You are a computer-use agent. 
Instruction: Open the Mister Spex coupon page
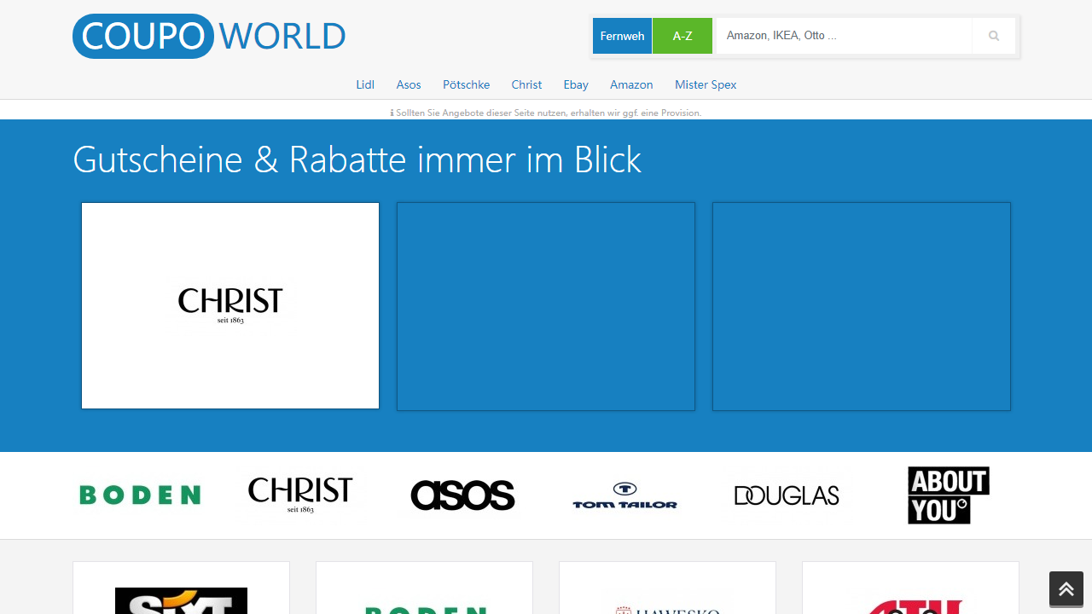705,84
